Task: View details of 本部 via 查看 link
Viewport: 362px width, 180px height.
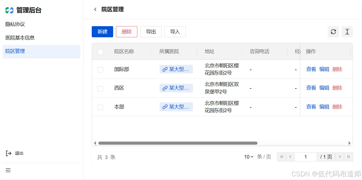Action: pyautogui.click(x=311, y=107)
